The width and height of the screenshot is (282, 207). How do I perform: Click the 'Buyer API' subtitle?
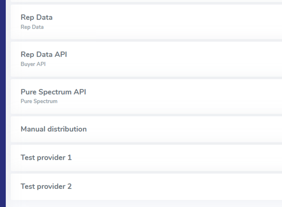33,64
